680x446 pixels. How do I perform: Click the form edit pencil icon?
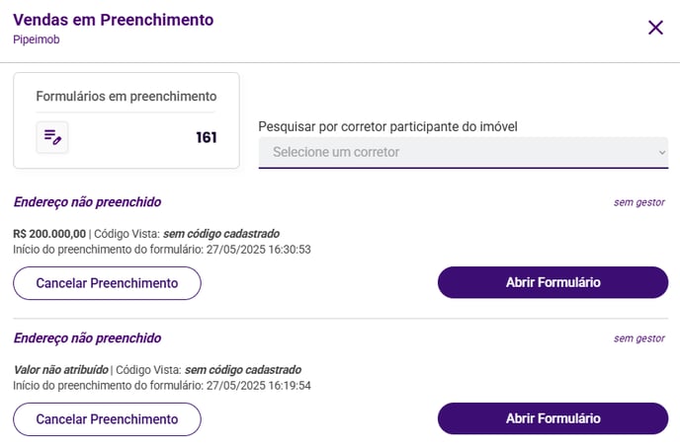(x=52, y=137)
